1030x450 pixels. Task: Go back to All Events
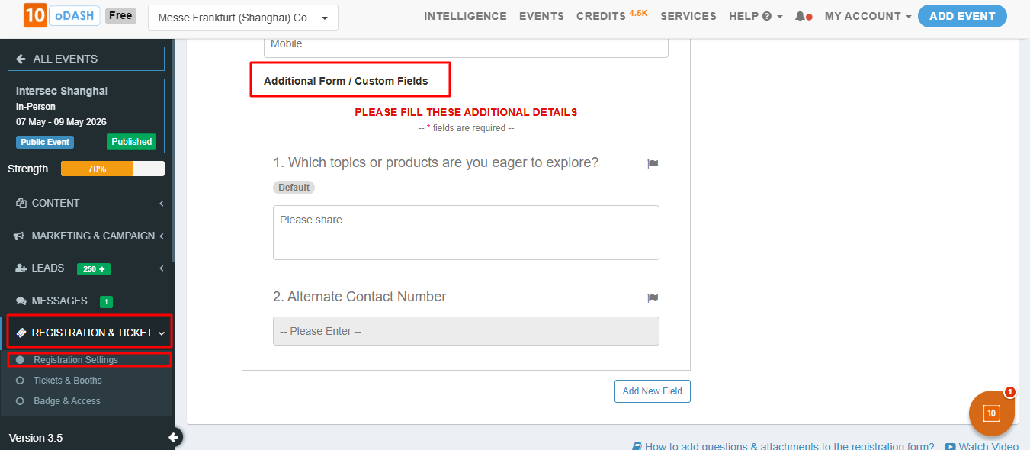coord(86,59)
